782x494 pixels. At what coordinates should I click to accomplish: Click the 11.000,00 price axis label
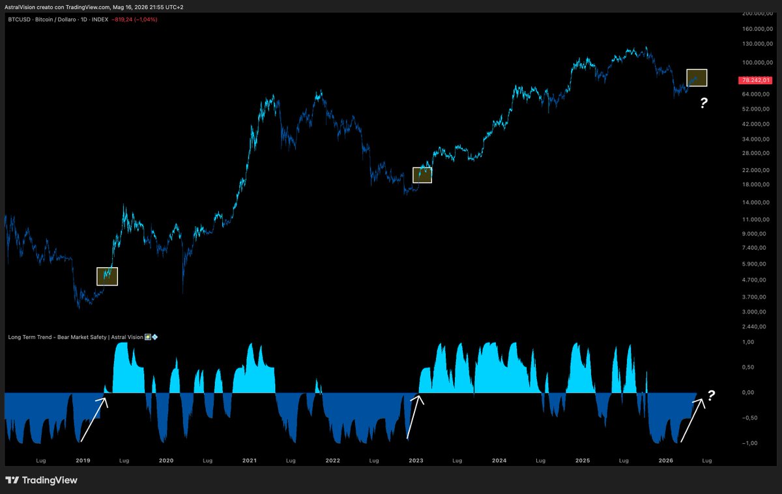pyautogui.click(x=756, y=220)
